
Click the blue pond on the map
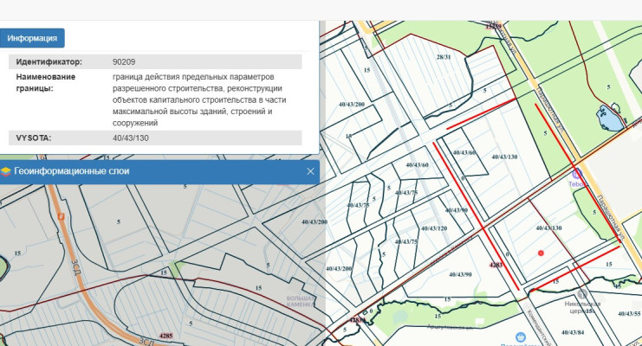pos(609,117)
